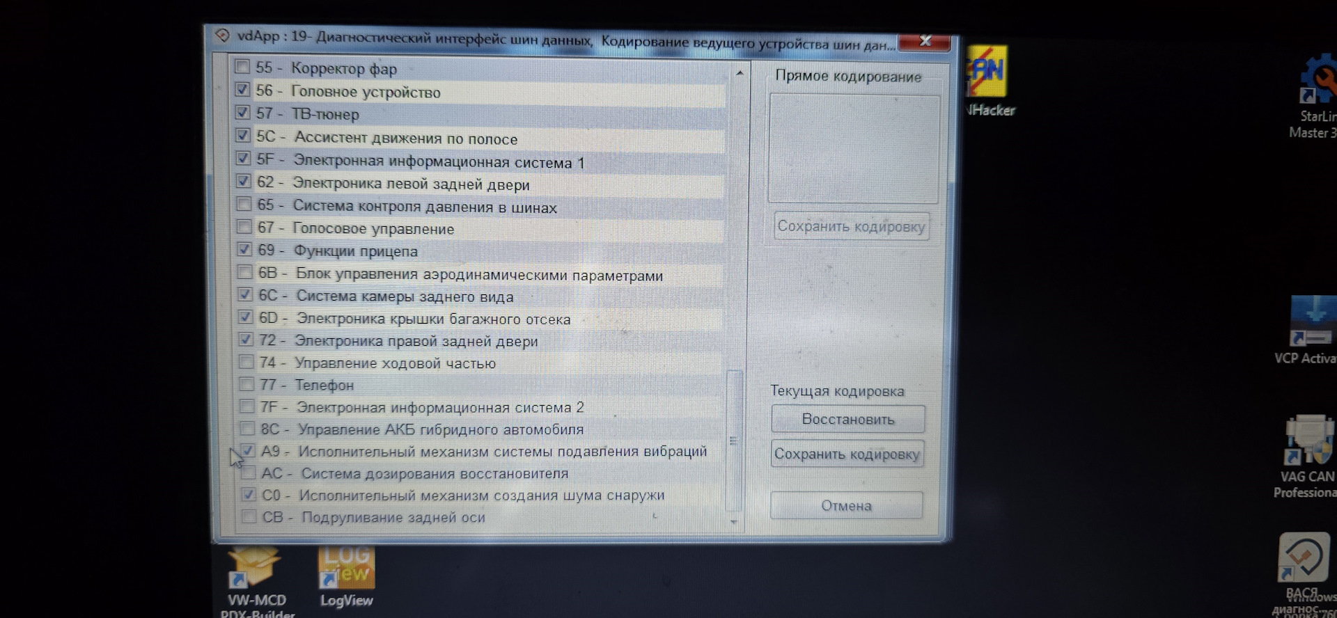Click upper Сохранить кодировку button

851,226
